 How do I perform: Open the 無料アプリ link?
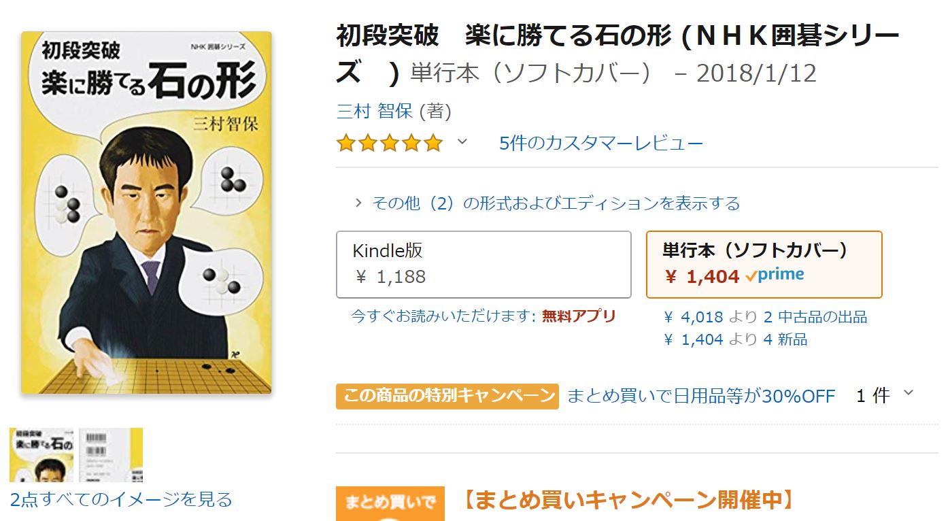click(579, 316)
